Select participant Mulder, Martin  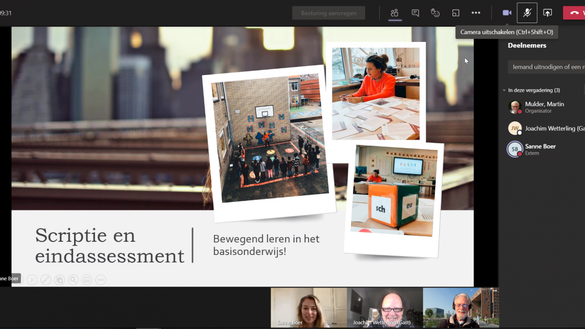544,107
